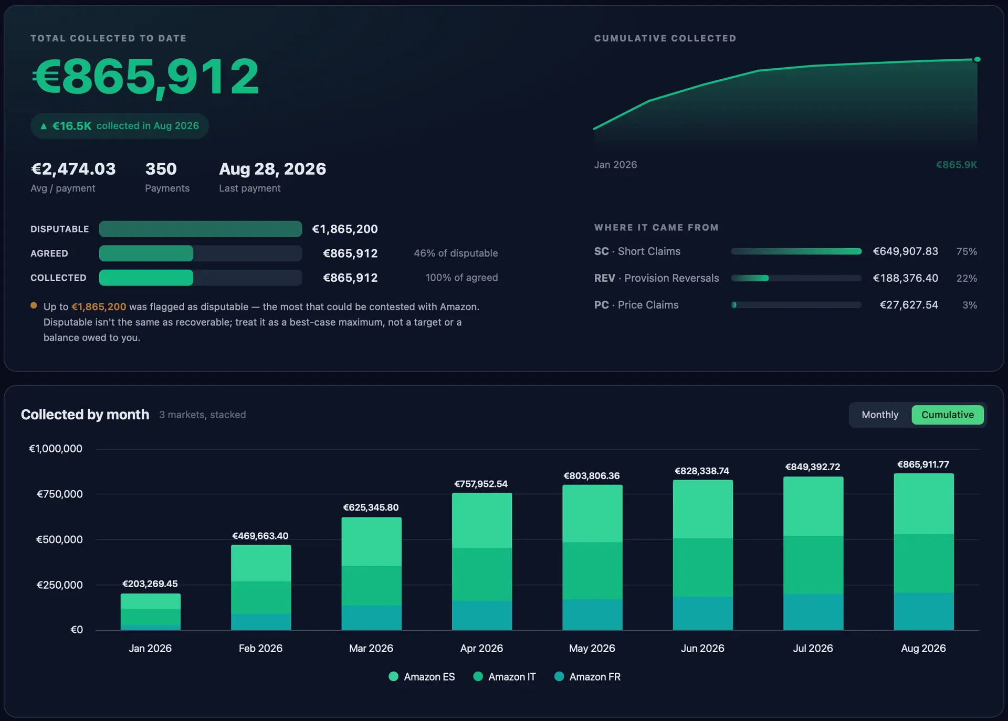
Task: Click the €625,345.80 total above the March bar
Action: tap(371, 507)
